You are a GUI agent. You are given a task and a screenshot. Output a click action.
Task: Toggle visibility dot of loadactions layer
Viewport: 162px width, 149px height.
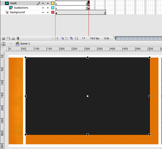tap(43, 8)
